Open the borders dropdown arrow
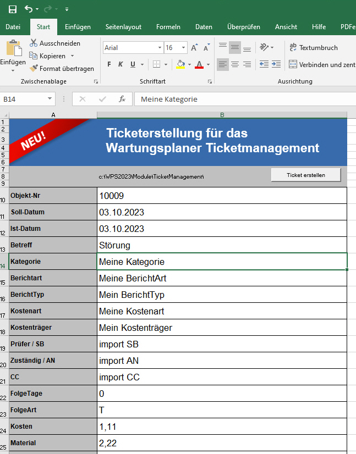This screenshot has width=356, height=454. [166, 64]
